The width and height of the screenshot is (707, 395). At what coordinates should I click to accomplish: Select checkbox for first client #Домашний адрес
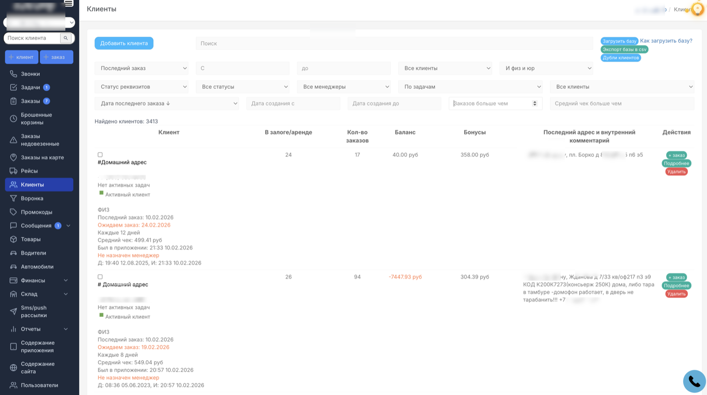[100, 155]
